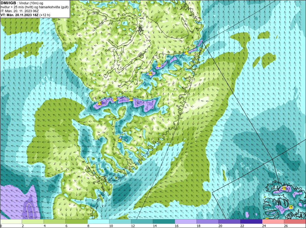306x228 pixels.
Task: Select the 2–4 m/s light green legend swatch
Action: [33, 222]
